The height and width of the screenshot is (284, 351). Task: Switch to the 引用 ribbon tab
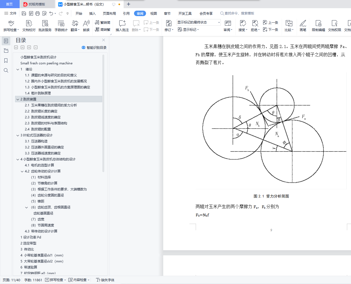coord(126,13)
